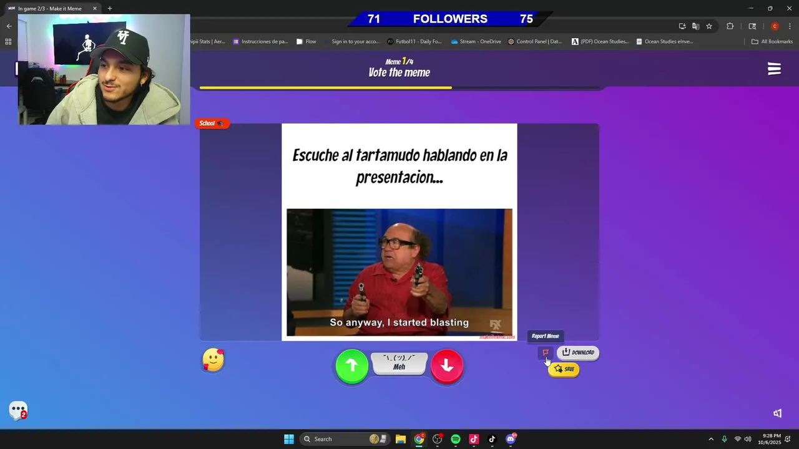The width and height of the screenshot is (799, 449).
Task: Show hidden system tray icons
Action: coord(710,439)
